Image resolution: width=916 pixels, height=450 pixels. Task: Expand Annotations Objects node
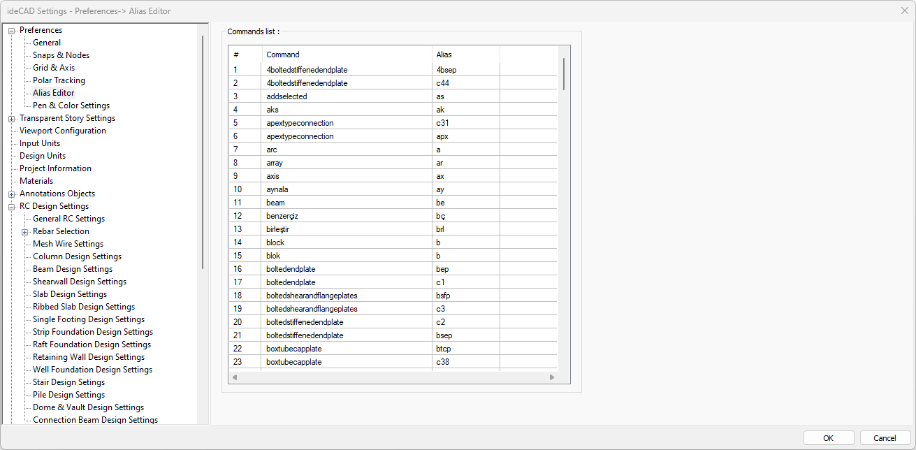(x=12, y=194)
